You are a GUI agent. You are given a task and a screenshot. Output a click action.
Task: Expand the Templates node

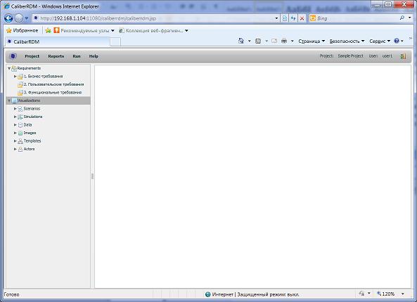point(15,140)
